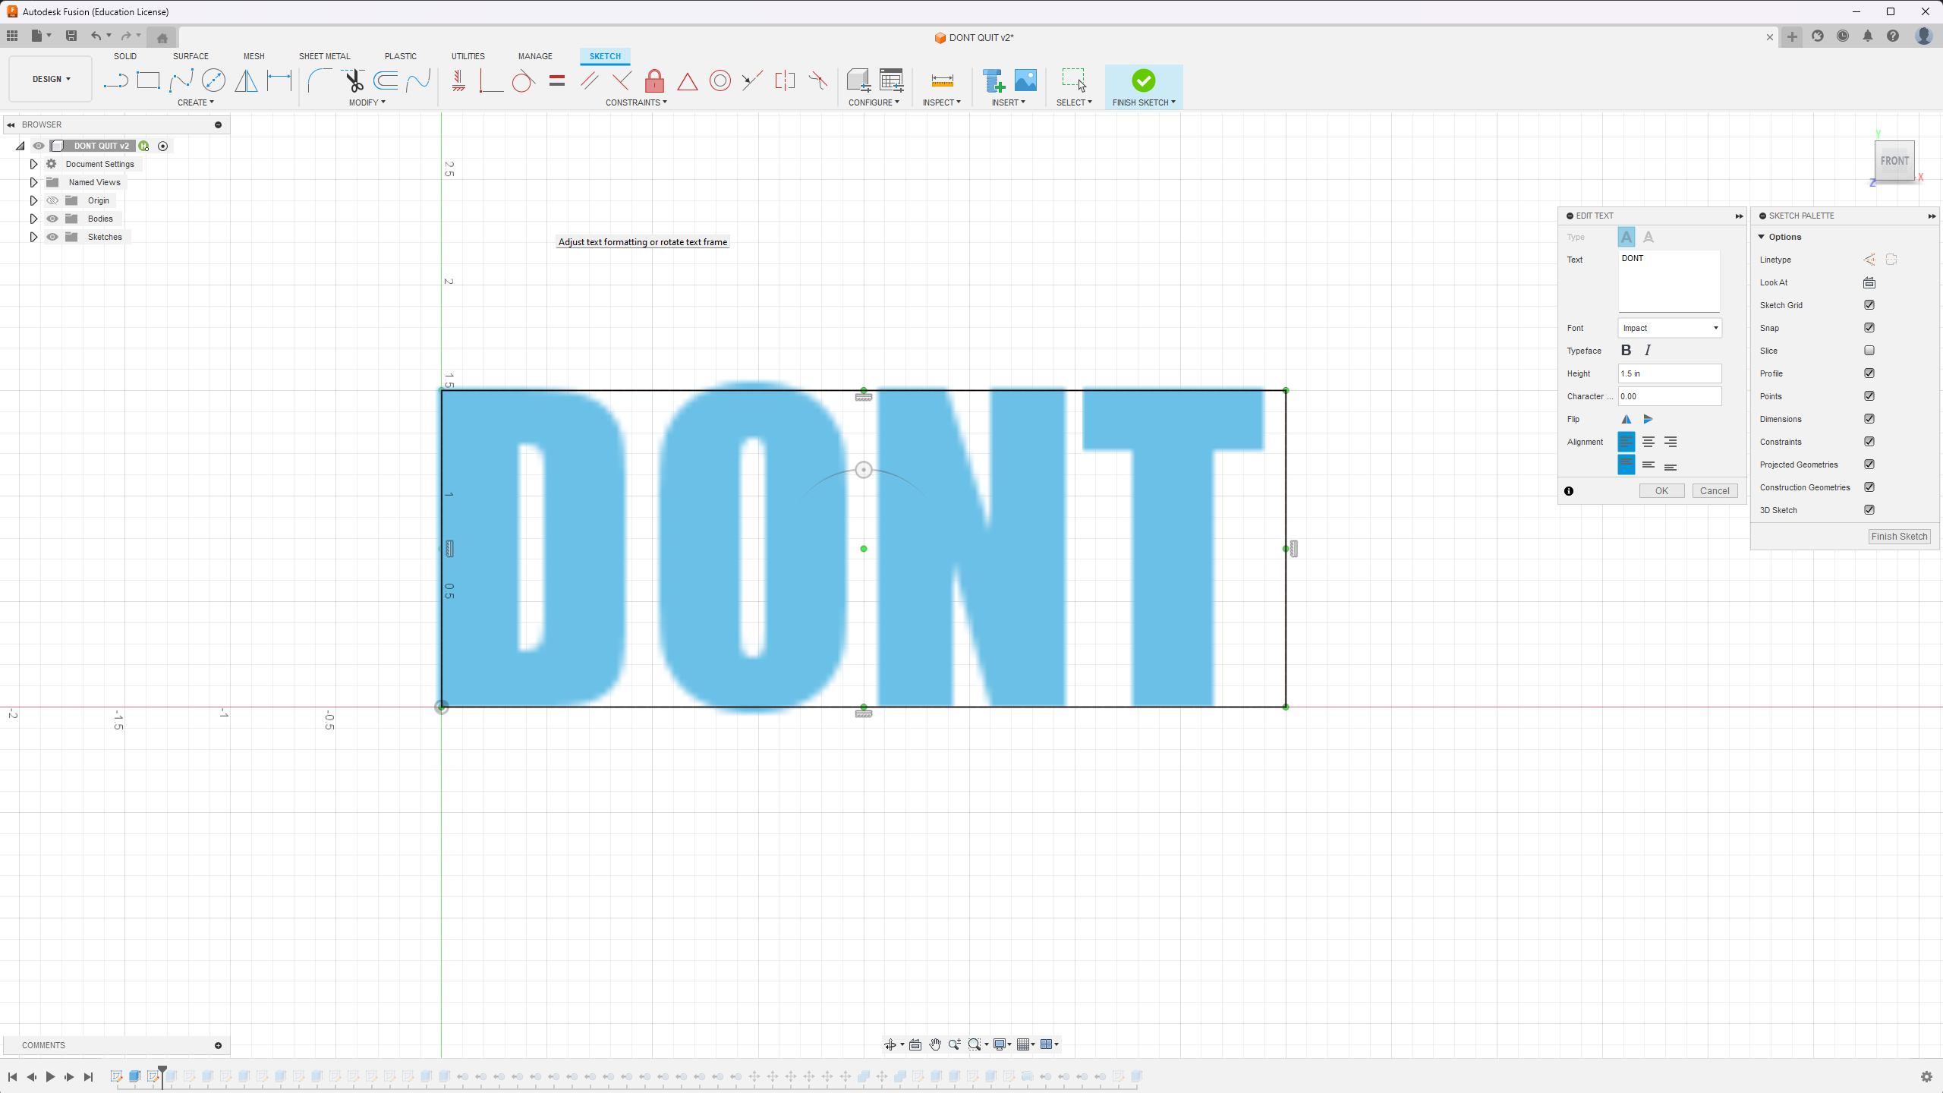Image resolution: width=1943 pixels, height=1093 pixels.
Task: Apply the Midpoint triangle constraint
Action: point(688,80)
